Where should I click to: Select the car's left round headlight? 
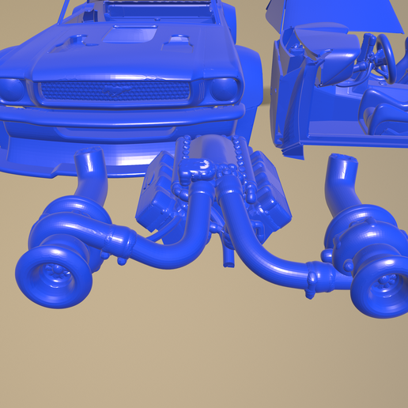tap(11, 89)
